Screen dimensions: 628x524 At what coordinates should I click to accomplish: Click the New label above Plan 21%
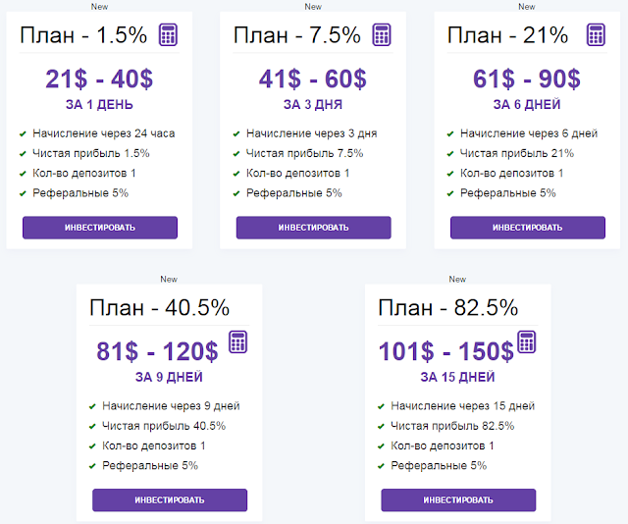coord(527,7)
